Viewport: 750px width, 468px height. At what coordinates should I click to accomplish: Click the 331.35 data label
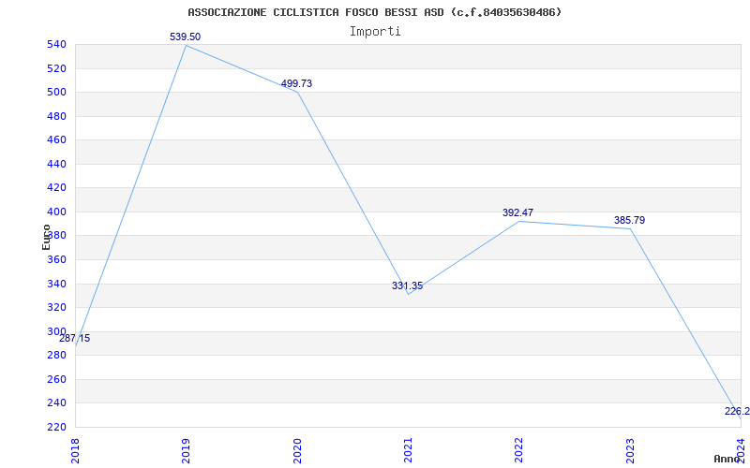click(x=408, y=286)
